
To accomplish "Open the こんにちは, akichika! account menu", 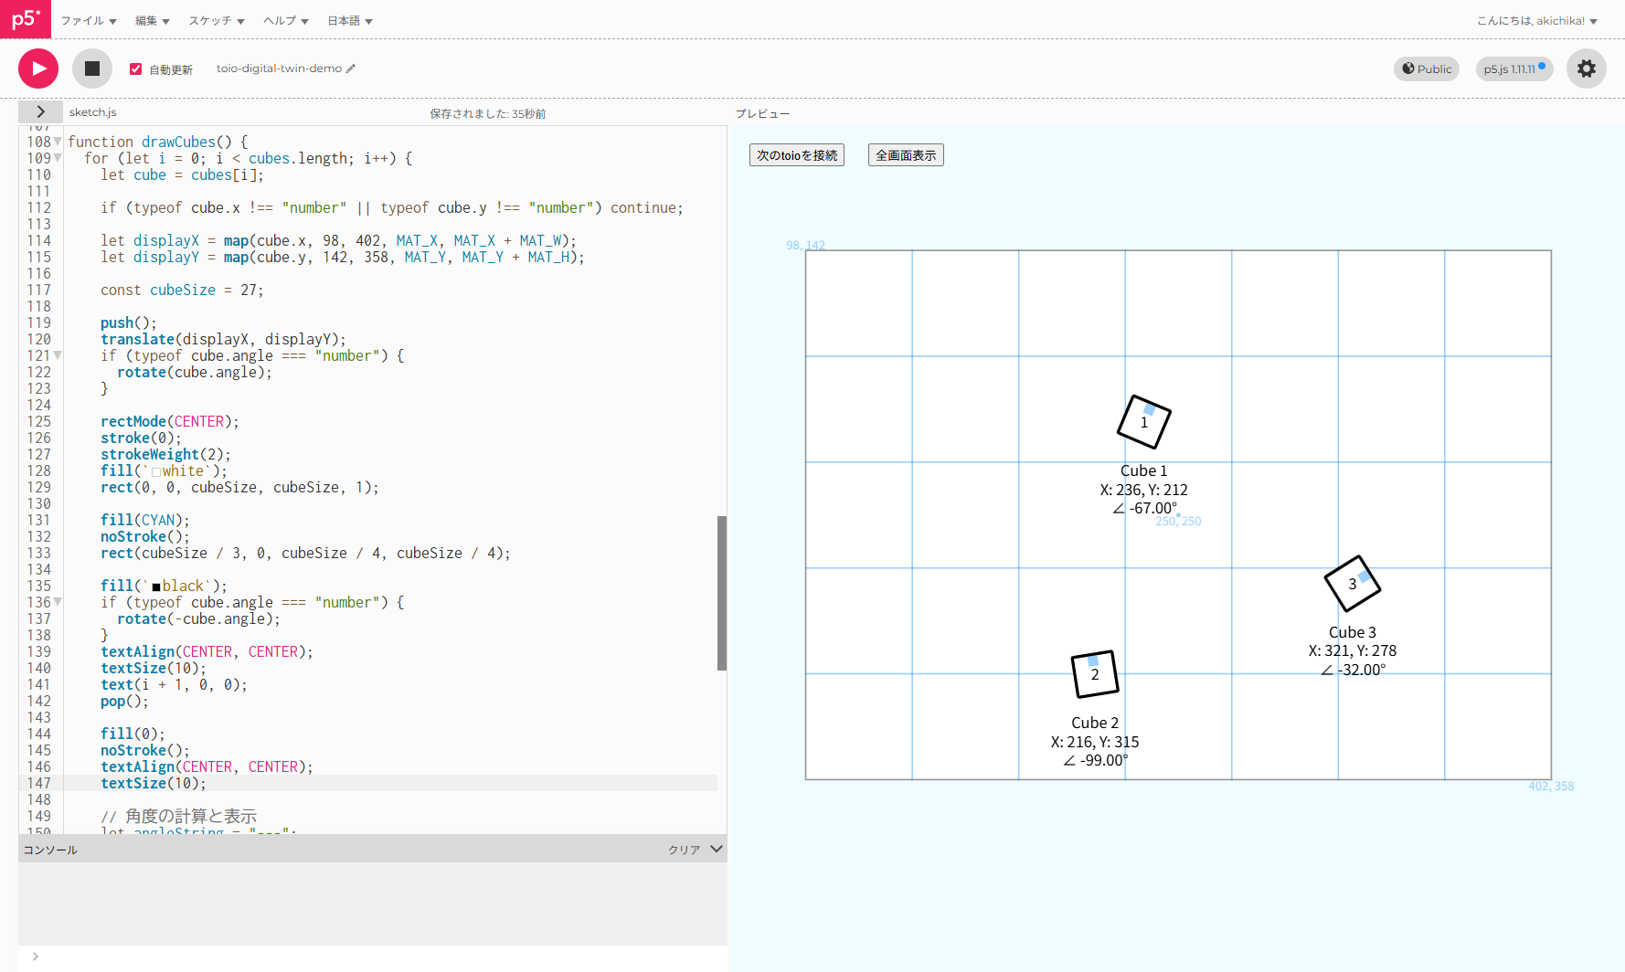I will [x=1537, y=21].
